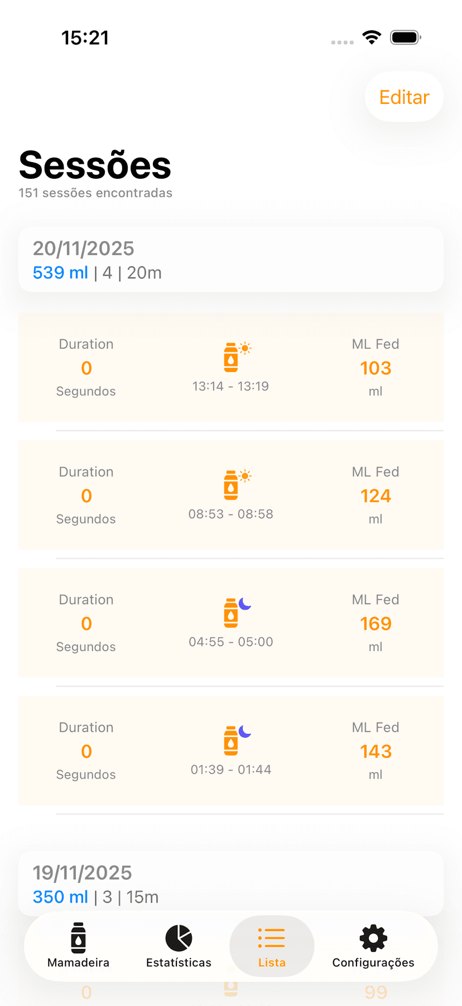Tap the Wi-Fi status icon
462x1006 pixels.
pos(372,37)
